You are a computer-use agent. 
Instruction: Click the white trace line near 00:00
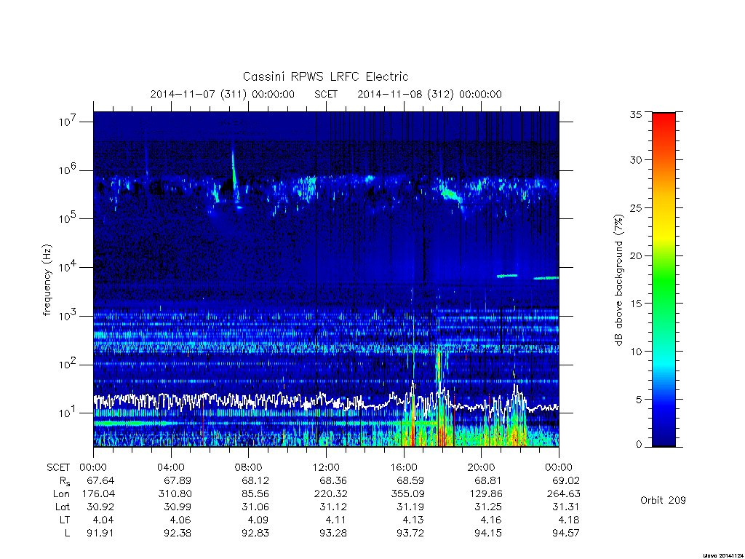click(x=100, y=401)
